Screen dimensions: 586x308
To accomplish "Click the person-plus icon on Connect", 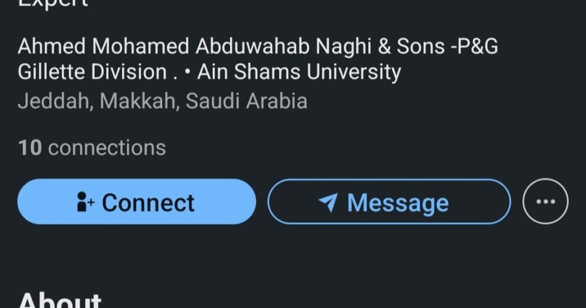I will [x=85, y=203].
